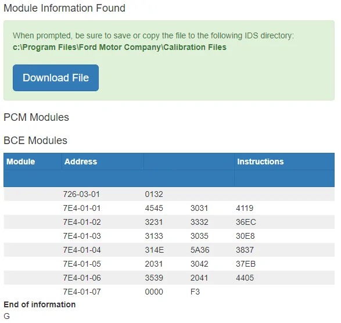Click the End of information label
The image size is (341, 323).
click(x=40, y=304)
